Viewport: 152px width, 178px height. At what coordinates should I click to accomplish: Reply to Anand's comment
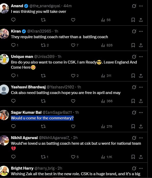pos(13,20)
